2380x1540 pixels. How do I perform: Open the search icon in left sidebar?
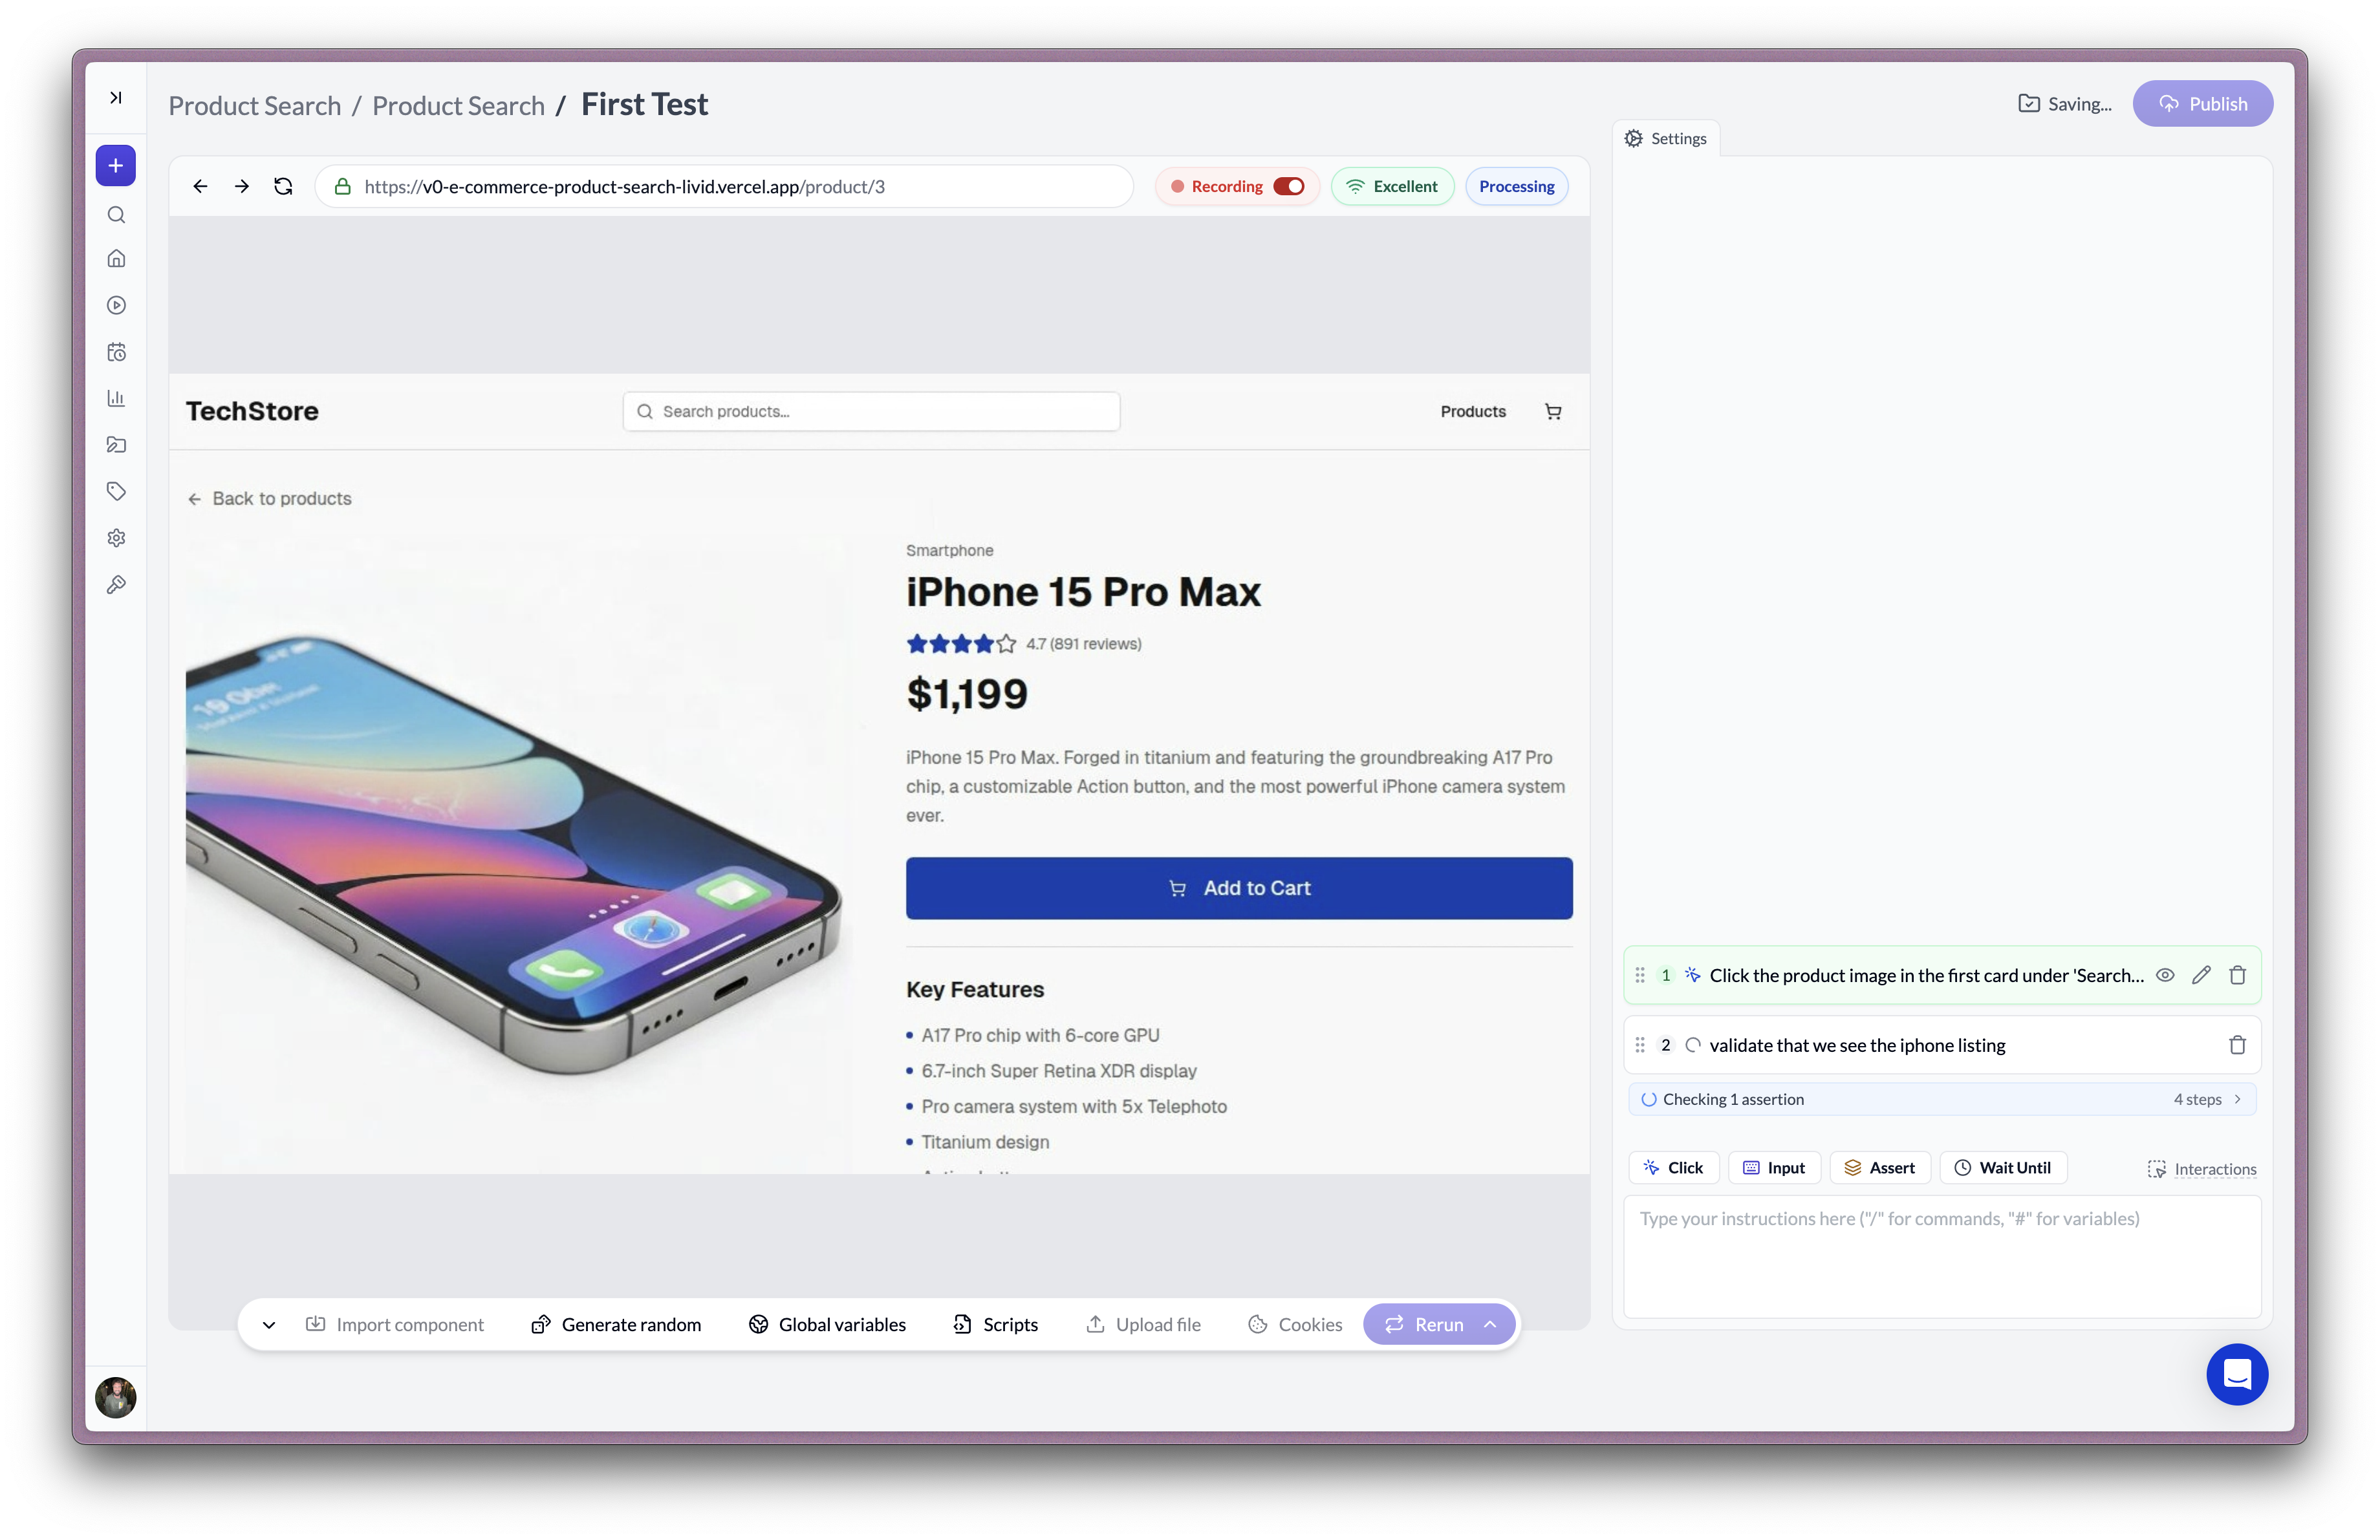[x=116, y=215]
